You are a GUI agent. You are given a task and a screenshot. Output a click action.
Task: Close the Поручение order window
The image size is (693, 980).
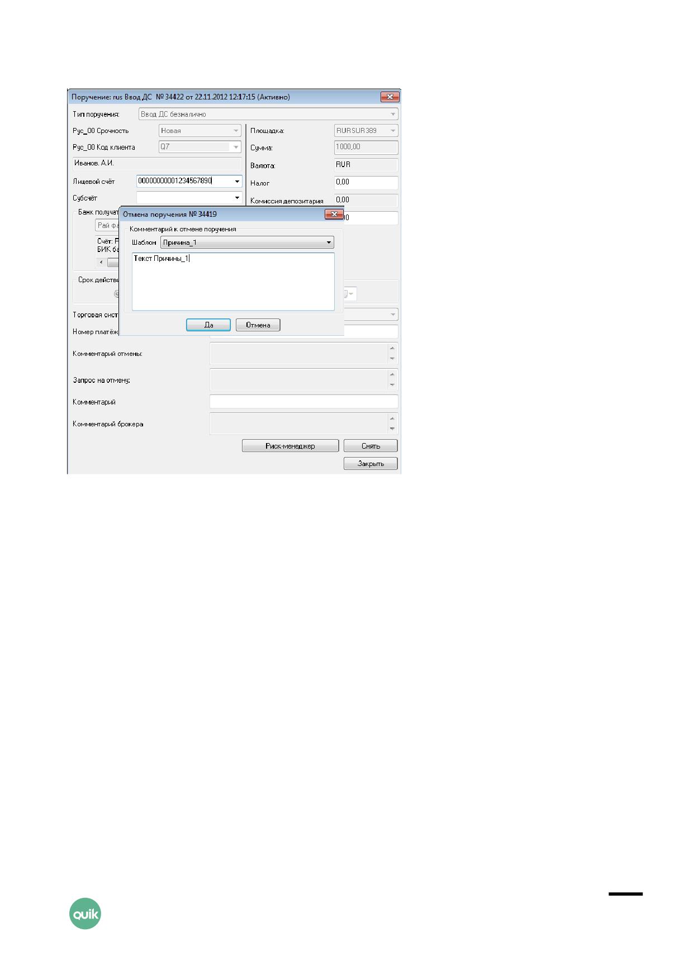coord(390,97)
